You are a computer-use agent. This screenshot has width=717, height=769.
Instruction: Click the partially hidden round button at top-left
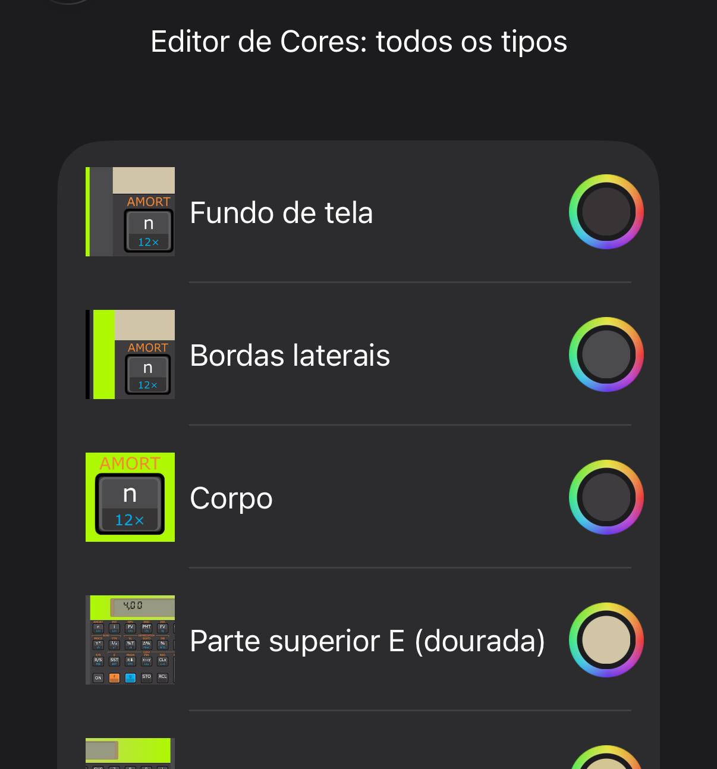tap(68, 2)
